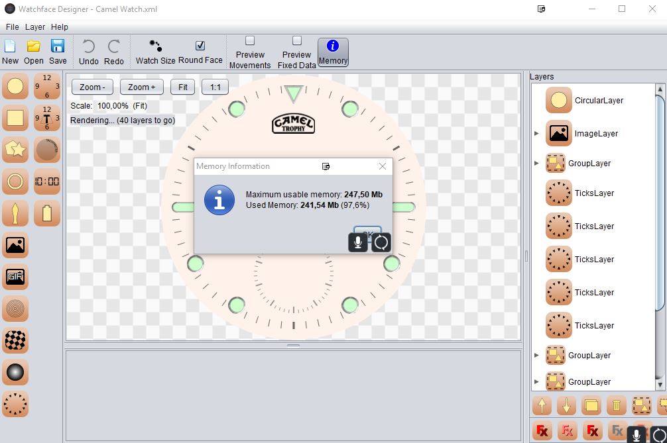Click the faded red Fx effect button
The height and width of the screenshot is (443, 667).
(567, 430)
